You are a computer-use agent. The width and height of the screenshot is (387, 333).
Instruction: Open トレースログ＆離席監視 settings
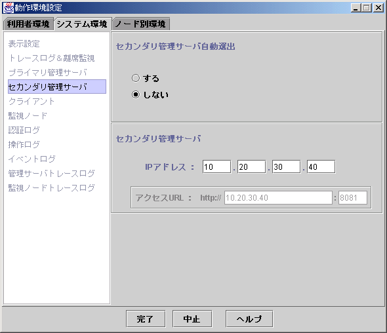coord(51,58)
